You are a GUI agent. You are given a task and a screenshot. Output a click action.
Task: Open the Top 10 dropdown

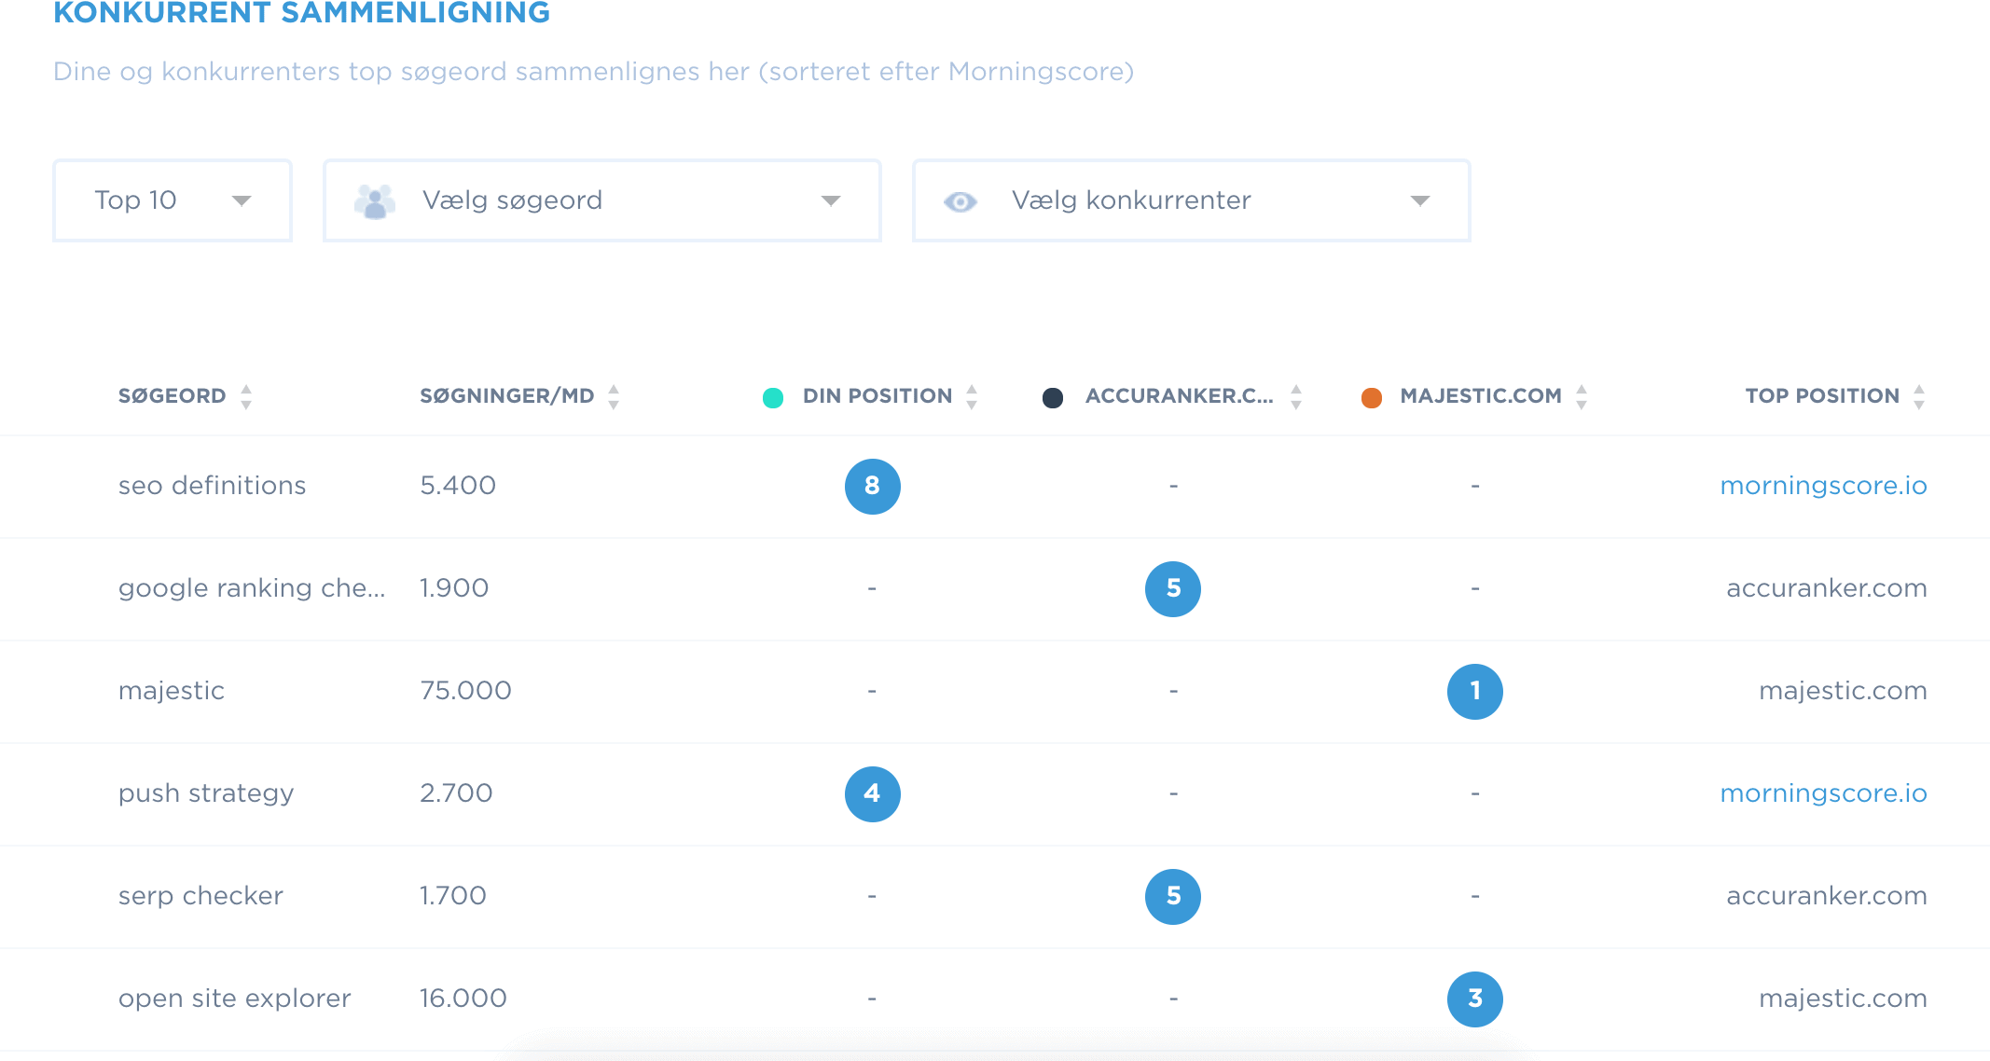[173, 200]
